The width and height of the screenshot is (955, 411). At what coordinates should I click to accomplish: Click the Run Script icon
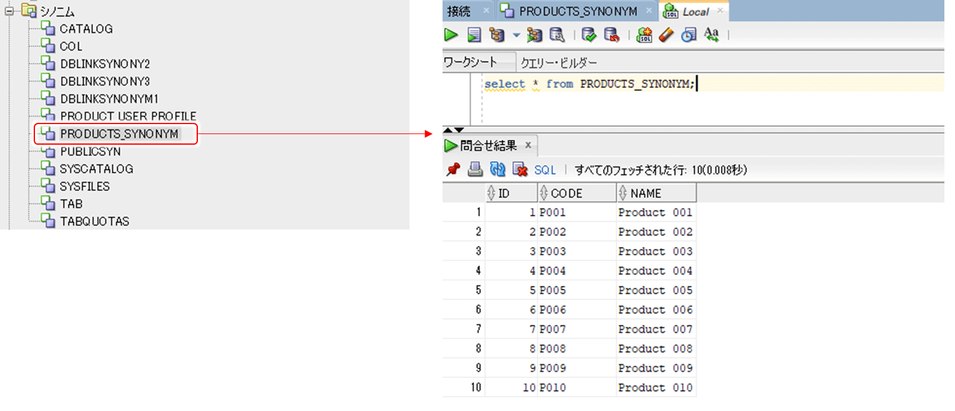coord(474,36)
